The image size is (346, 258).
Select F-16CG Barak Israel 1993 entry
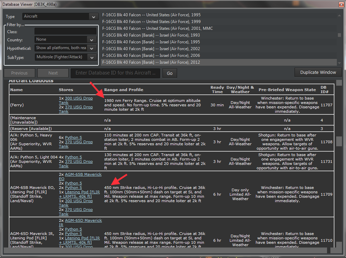[x=151, y=35]
